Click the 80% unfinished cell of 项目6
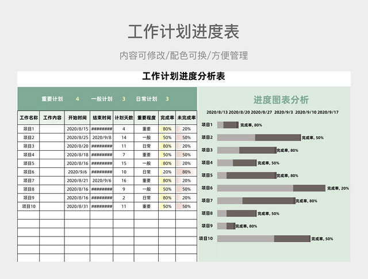This screenshot has width=368, height=279. [x=186, y=172]
